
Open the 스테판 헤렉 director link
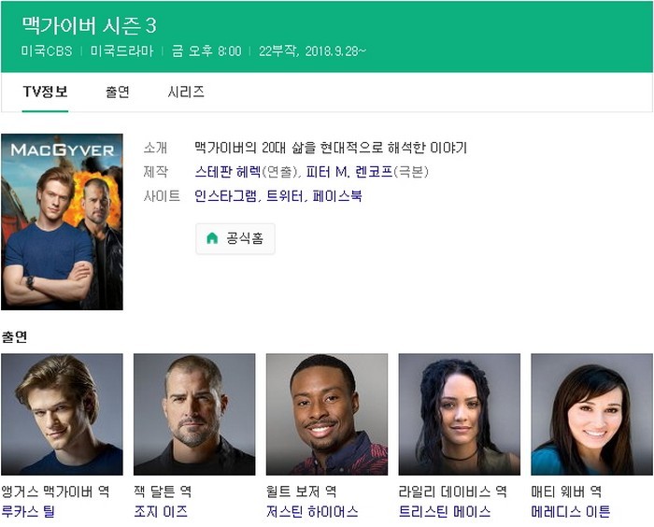tap(228, 172)
